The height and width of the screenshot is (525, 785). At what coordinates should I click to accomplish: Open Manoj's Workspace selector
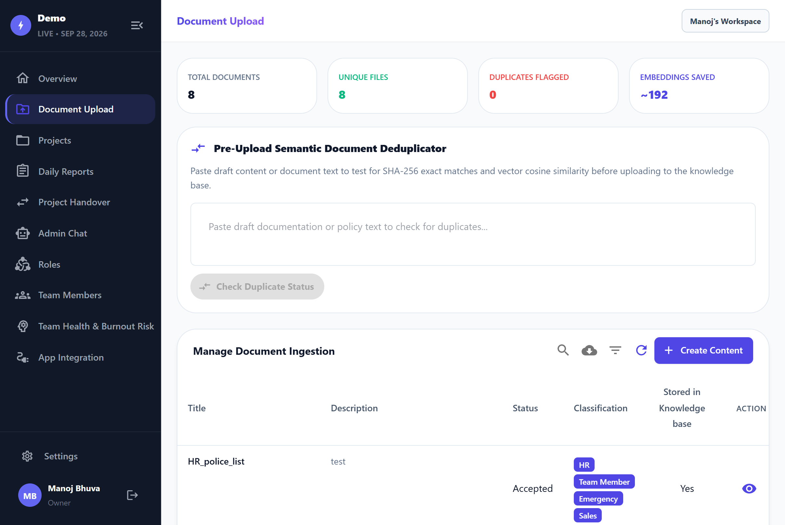(x=725, y=21)
